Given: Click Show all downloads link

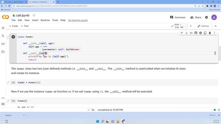Looking at the screenshot, I should [x=212, y=115].
